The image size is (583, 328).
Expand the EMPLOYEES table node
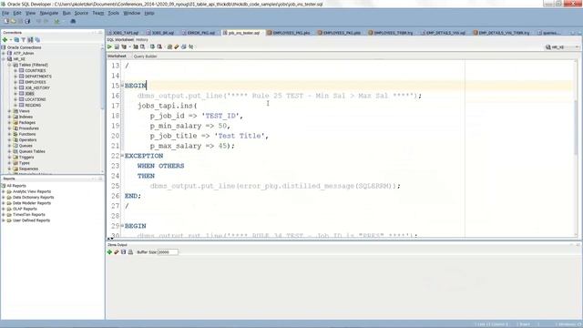(15, 82)
